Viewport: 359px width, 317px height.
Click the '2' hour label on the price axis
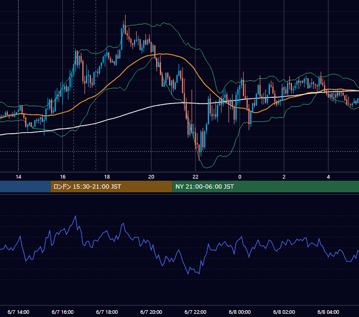click(x=284, y=177)
